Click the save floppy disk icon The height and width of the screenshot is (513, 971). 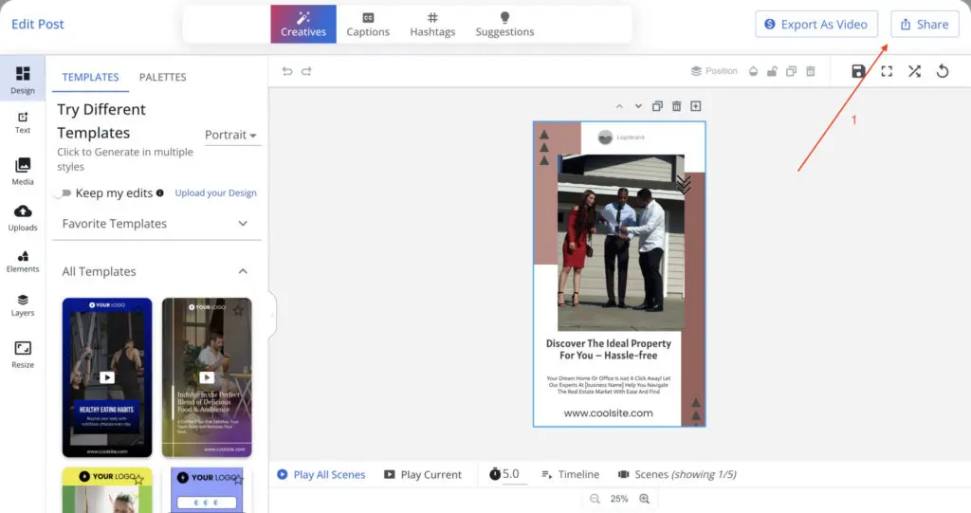tap(858, 71)
